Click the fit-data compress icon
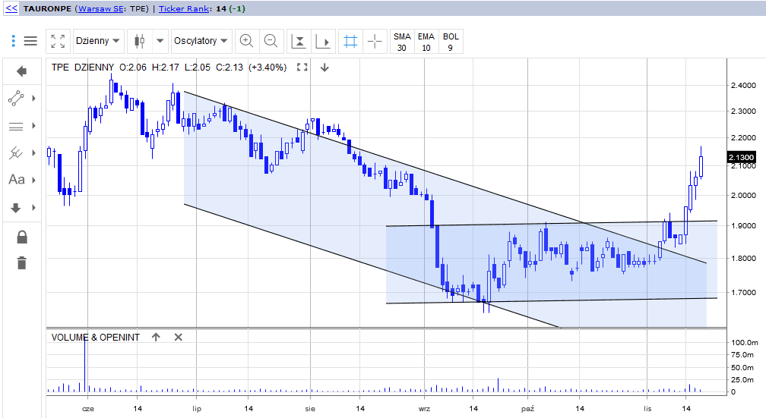Viewport: 766px width, 418px height. [299, 42]
